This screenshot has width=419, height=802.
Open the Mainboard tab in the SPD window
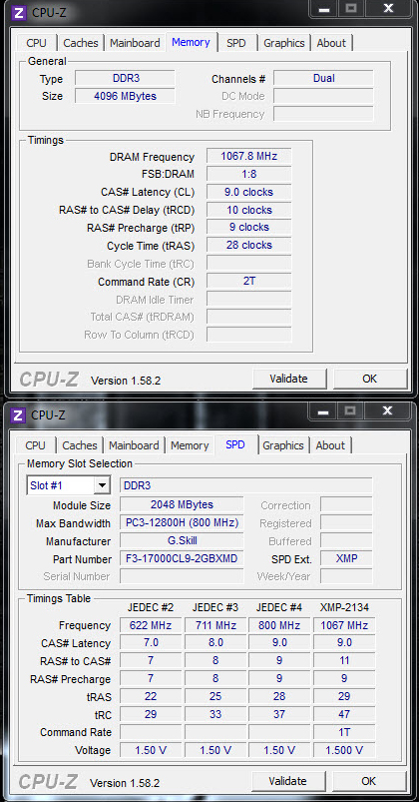tap(134, 445)
